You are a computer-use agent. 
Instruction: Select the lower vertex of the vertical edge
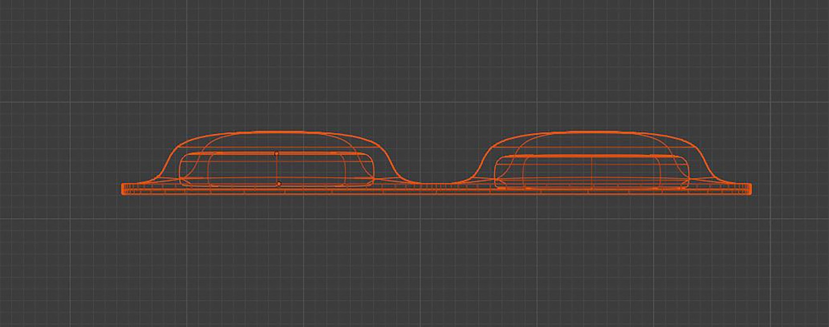[x=279, y=184]
